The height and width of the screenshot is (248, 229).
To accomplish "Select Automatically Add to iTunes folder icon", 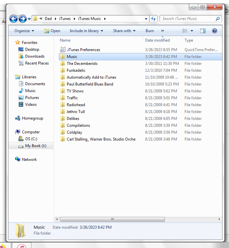I will pos(63,77).
